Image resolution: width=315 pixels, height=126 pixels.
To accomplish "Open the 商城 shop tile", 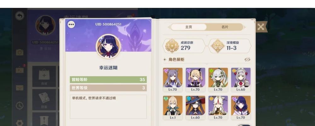I will pos(44,76).
